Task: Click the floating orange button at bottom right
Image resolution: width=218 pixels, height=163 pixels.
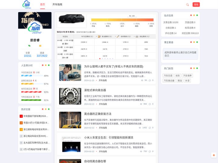Action: pyautogui.click(x=214, y=155)
